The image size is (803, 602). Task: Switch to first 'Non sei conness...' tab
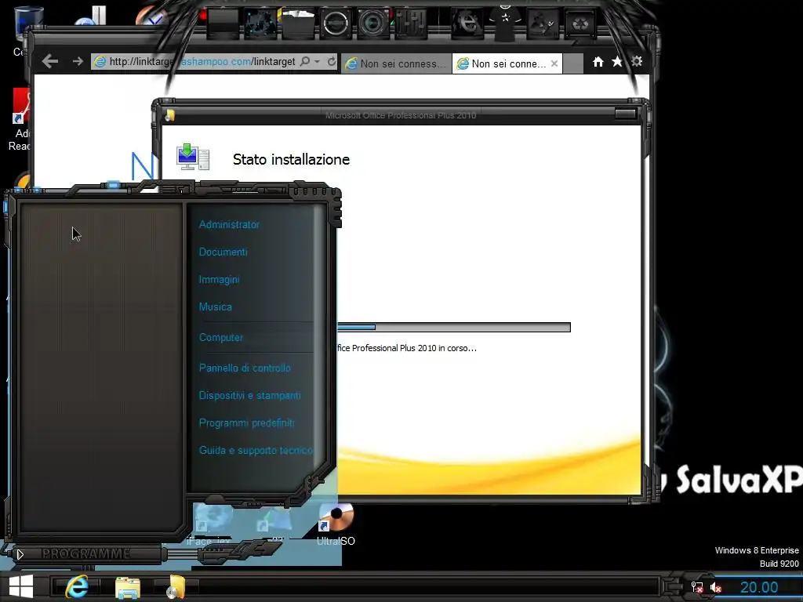pyautogui.click(x=397, y=63)
